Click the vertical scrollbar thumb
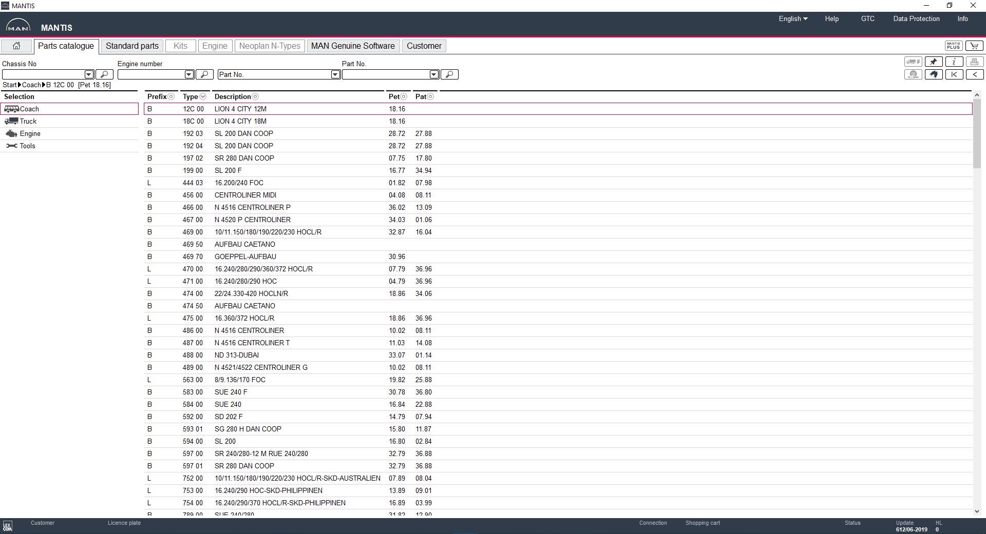The image size is (986, 534). (977, 133)
